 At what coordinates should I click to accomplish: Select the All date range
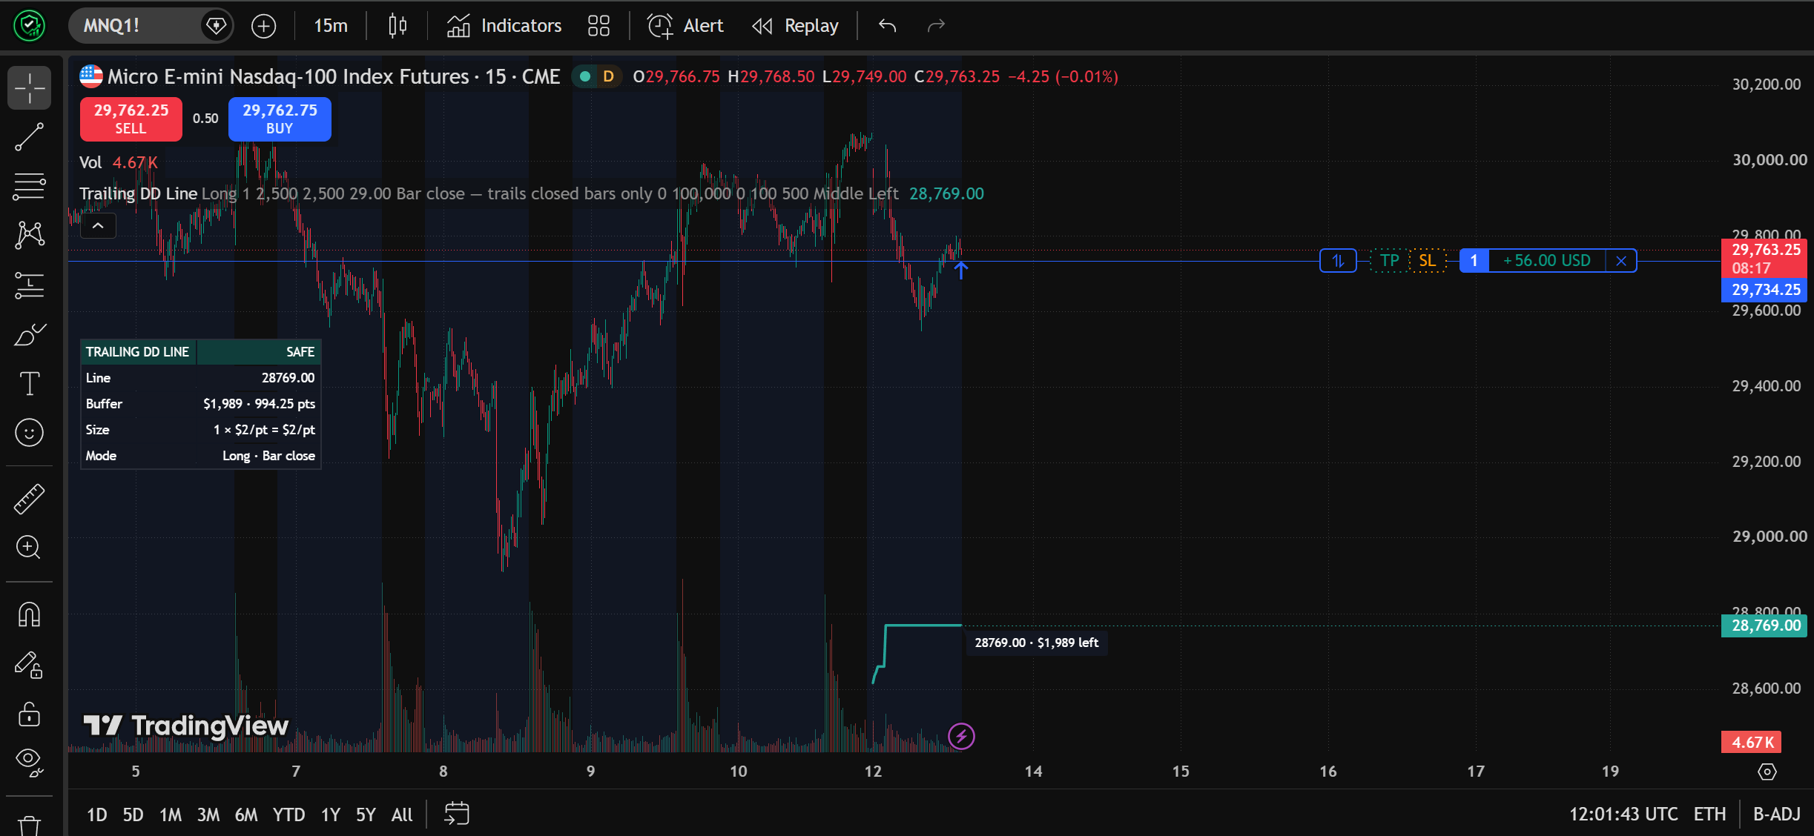(402, 815)
